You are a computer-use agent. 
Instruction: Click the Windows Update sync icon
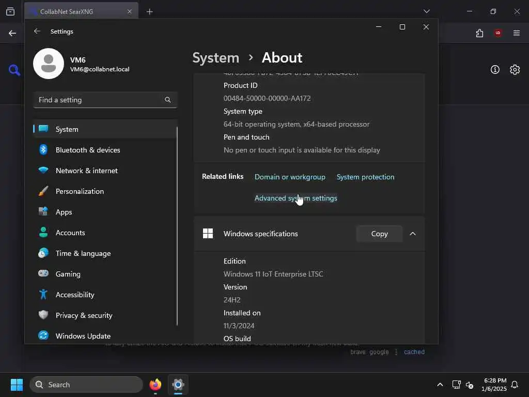tap(43, 335)
